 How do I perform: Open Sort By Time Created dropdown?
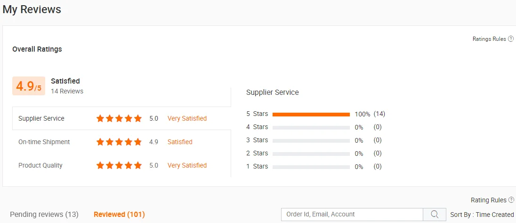(x=482, y=215)
